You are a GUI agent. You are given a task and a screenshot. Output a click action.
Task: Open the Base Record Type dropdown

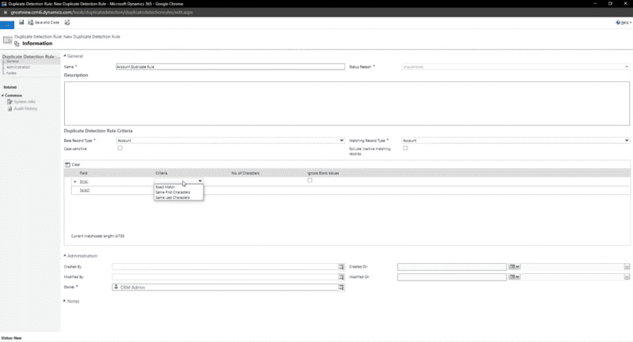point(230,141)
